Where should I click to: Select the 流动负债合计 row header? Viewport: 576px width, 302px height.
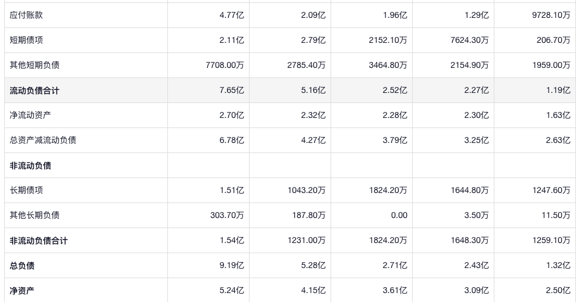[35, 91]
